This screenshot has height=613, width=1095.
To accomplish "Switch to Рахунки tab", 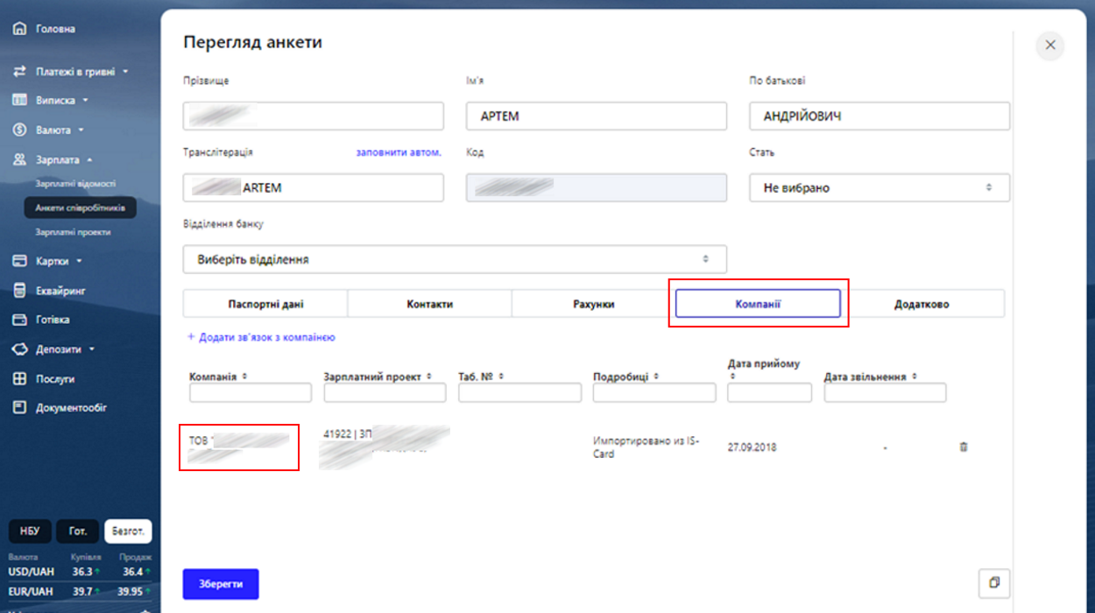I will 593,304.
